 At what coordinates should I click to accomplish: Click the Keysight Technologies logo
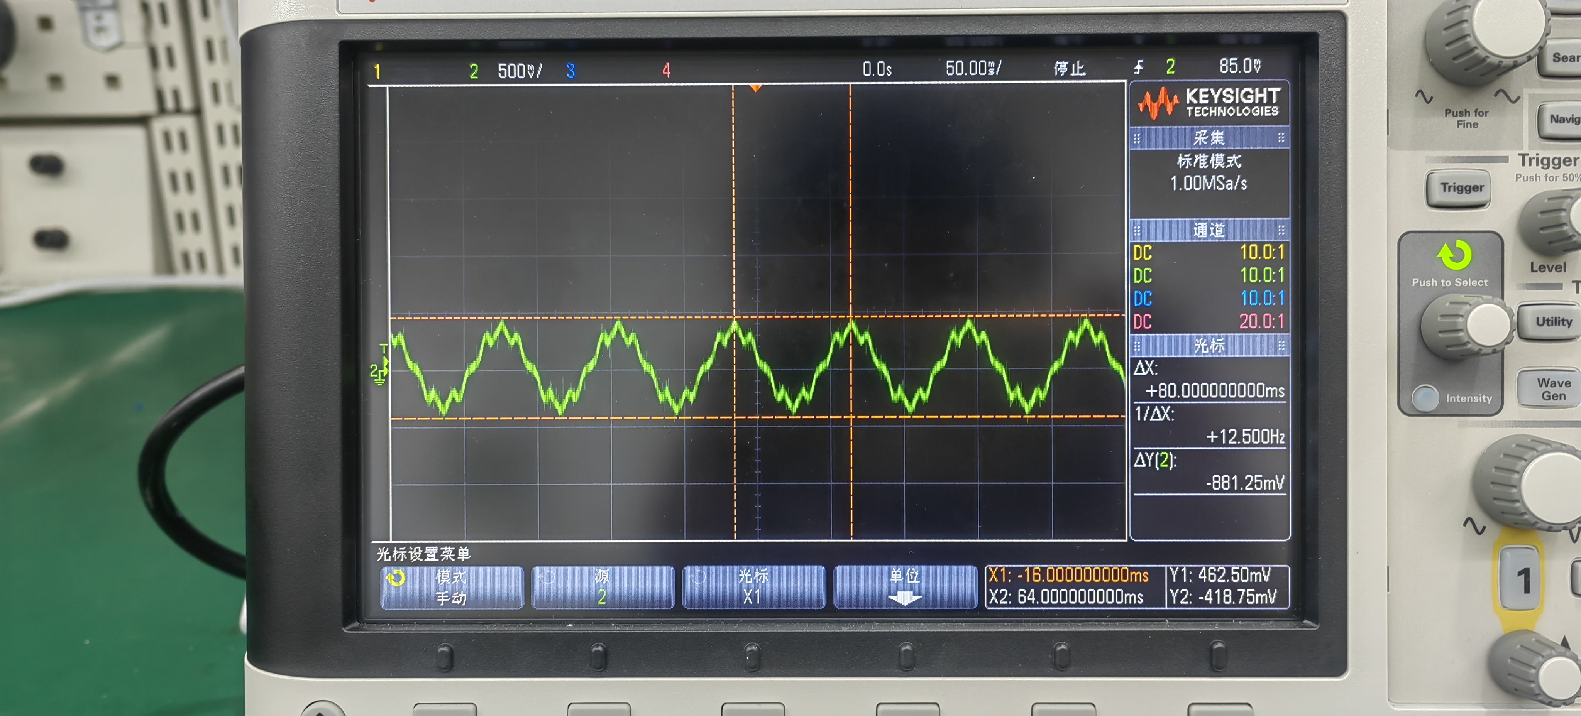point(1209,103)
